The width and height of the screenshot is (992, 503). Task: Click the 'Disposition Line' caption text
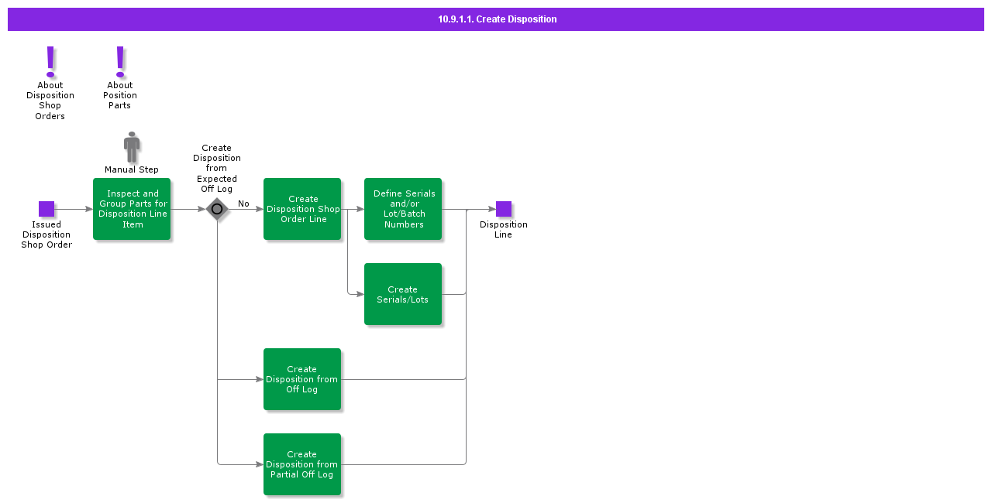coord(504,230)
